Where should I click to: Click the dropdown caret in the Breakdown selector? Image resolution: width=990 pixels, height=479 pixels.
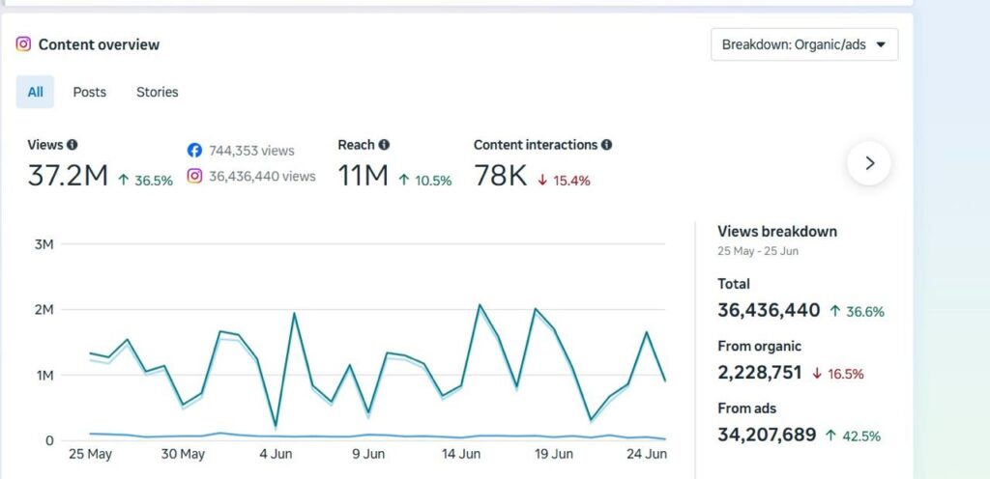882,44
